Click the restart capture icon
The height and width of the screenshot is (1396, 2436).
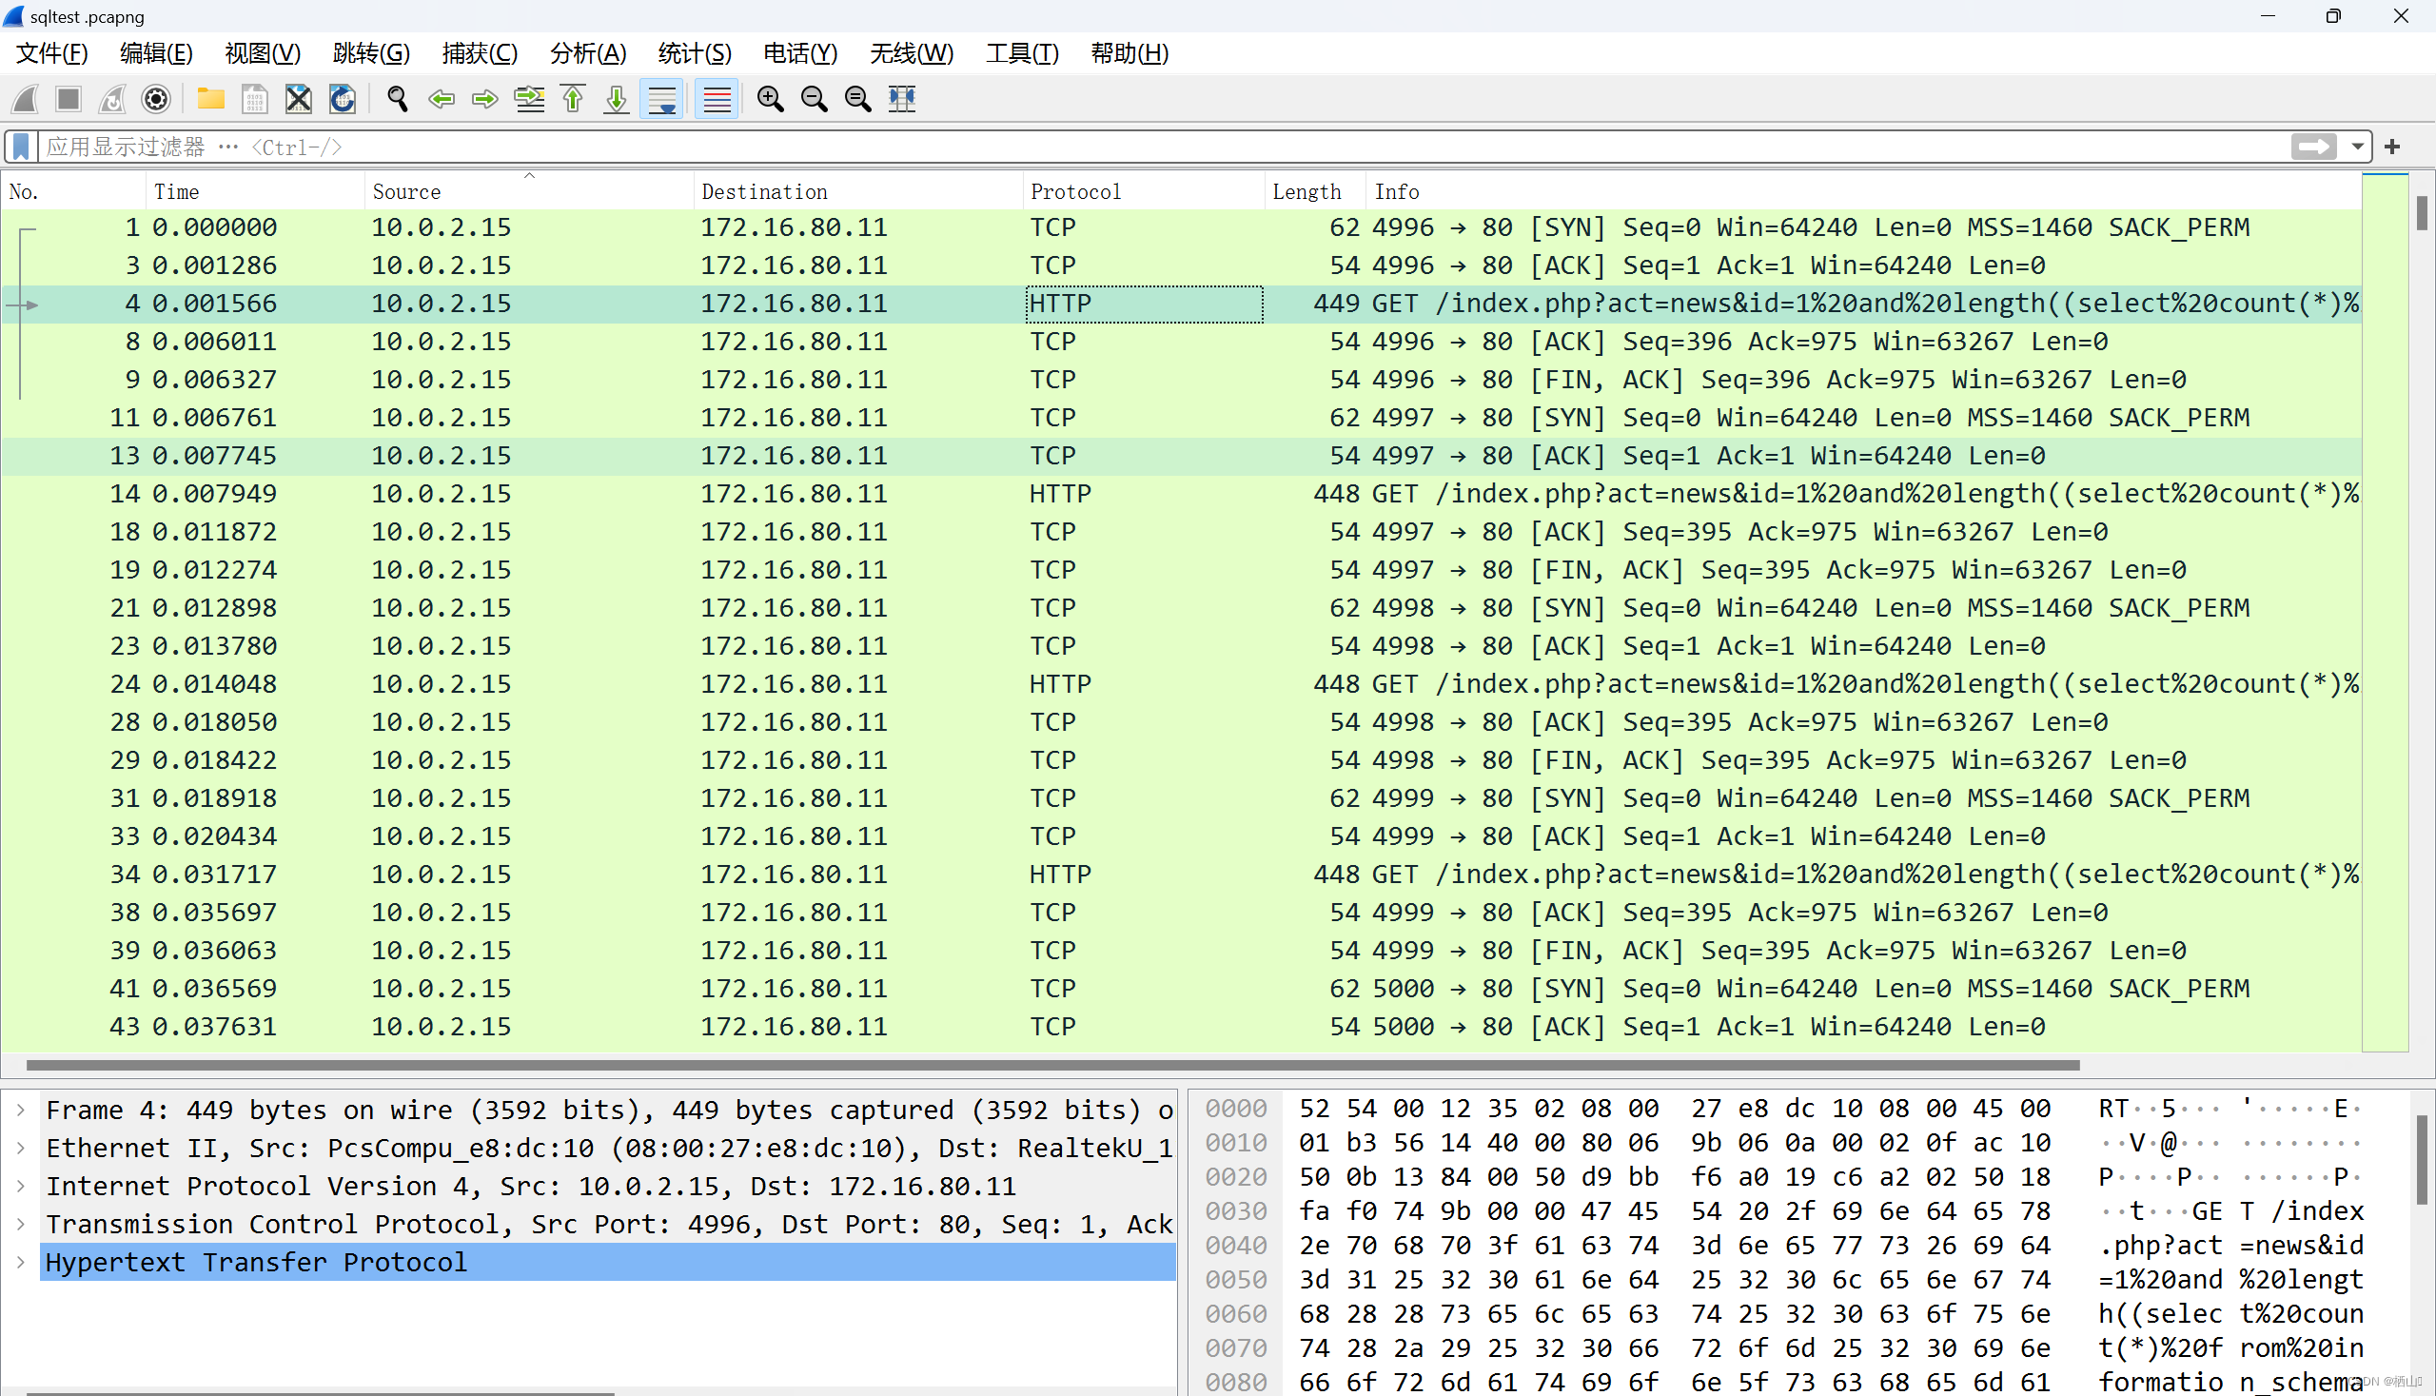point(112,99)
